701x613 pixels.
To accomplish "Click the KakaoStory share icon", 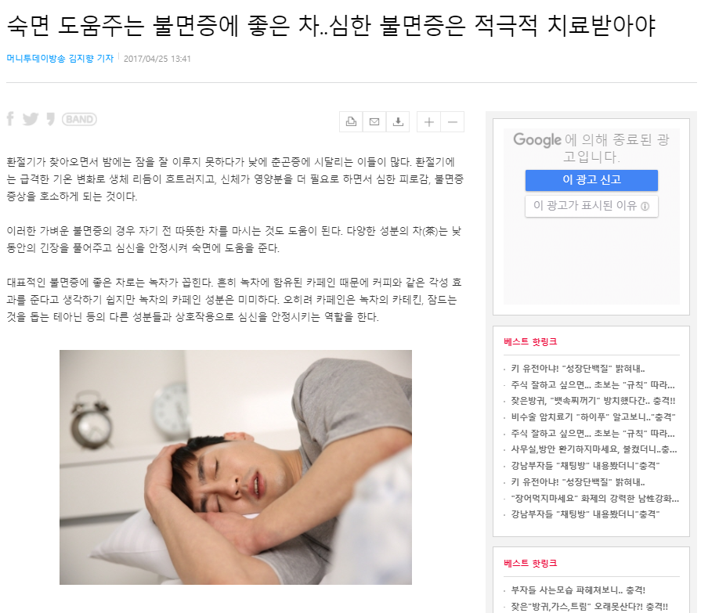I will pyautogui.click(x=50, y=119).
